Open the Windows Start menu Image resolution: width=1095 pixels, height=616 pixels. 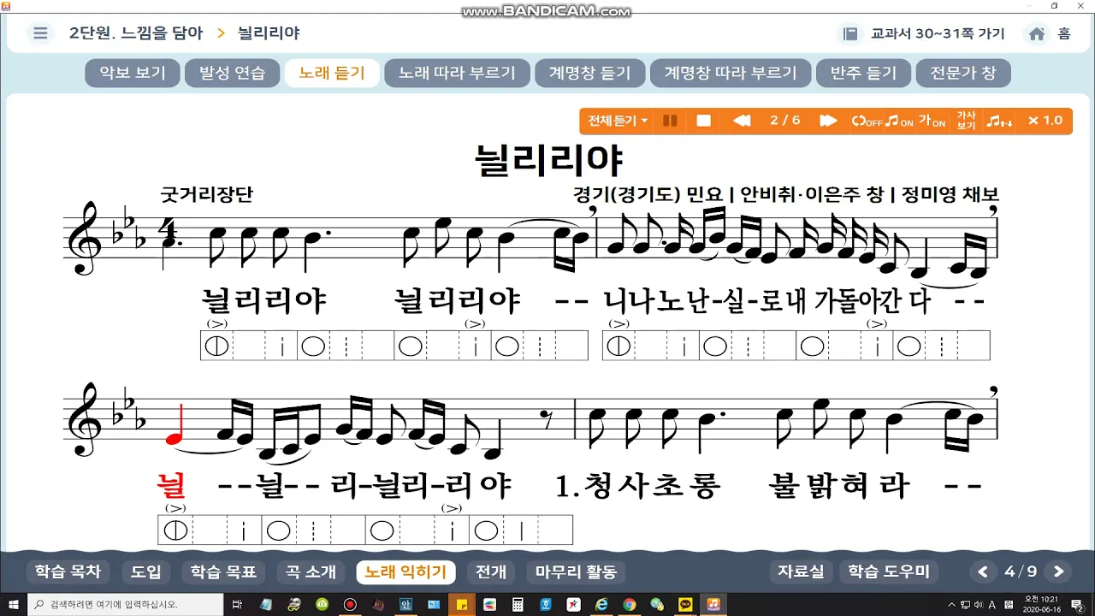(x=13, y=604)
